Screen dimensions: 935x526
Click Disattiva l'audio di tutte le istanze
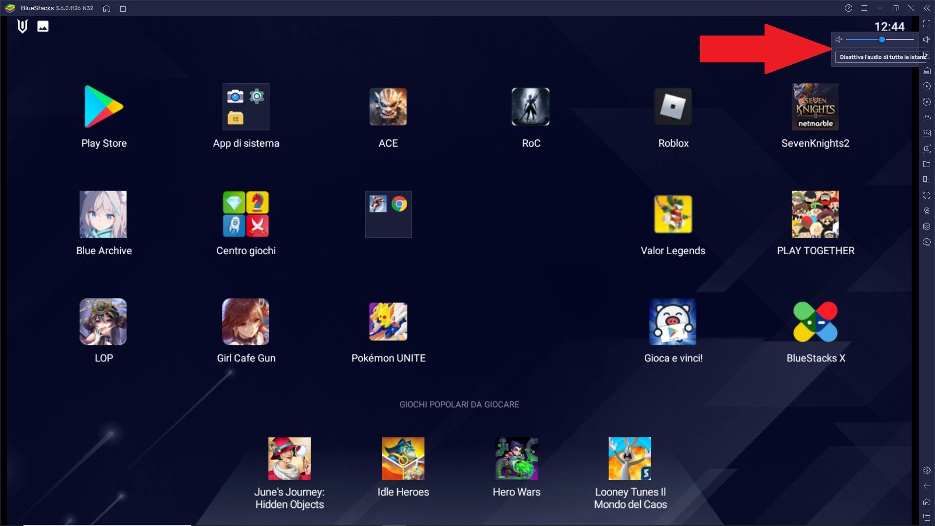(881, 57)
